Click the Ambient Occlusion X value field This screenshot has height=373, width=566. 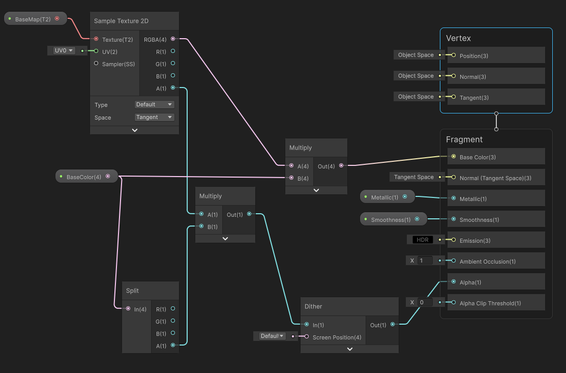coord(425,261)
